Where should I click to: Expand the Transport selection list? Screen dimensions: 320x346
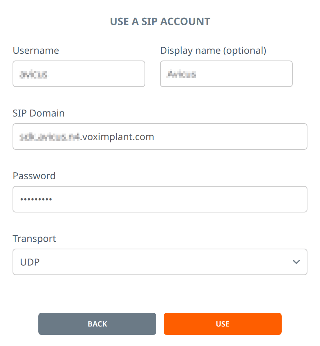point(160,262)
